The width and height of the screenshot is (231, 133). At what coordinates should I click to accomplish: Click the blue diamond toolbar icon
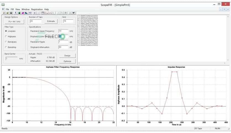pos(30,13)
